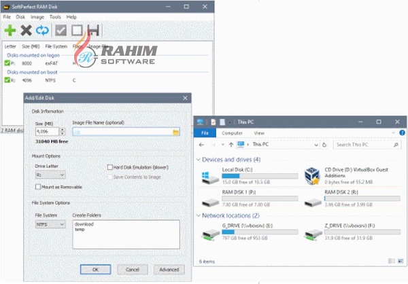Open the Customize Quick Access Toolbar dropdown arrow
The image size is (408, 284).
coord(230,122)
